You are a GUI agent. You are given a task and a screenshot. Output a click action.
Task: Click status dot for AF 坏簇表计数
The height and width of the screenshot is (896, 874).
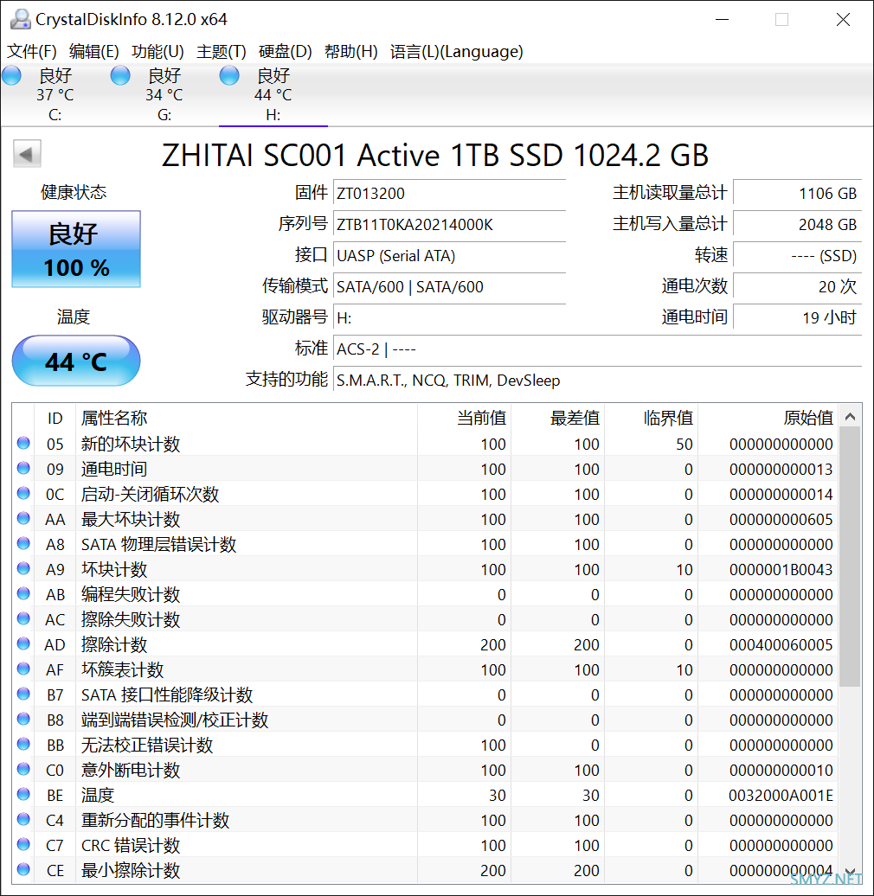pyautogui.click(x=23, y=669)
